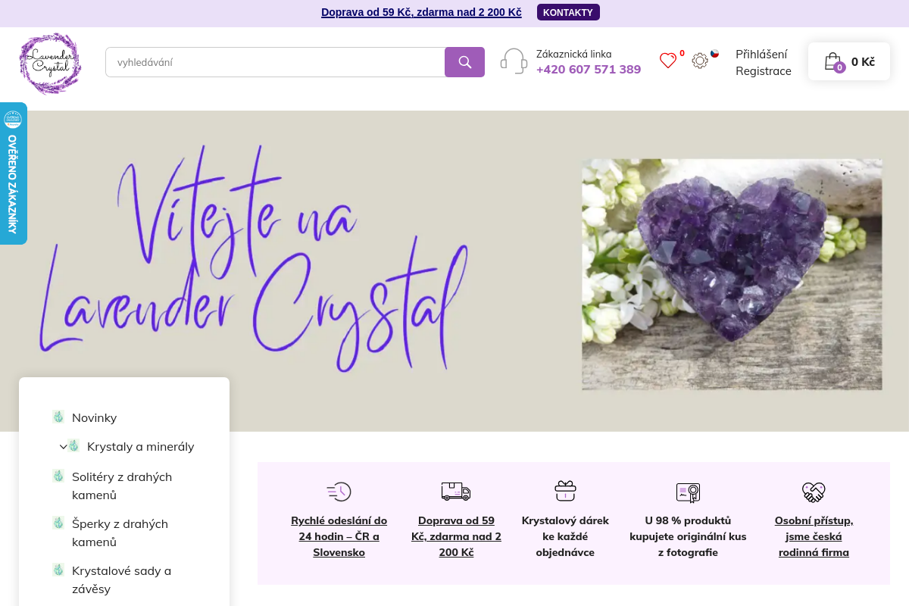Click the certificate original piece icon
909x606 pixels.
(688, 492)
